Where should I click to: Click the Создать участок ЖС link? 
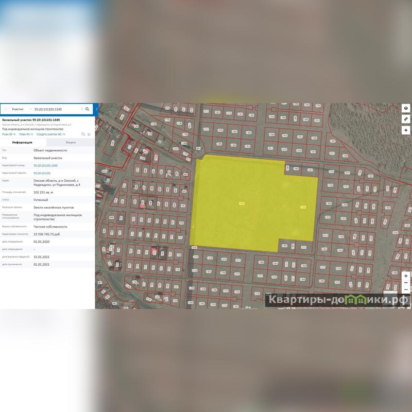50,134
